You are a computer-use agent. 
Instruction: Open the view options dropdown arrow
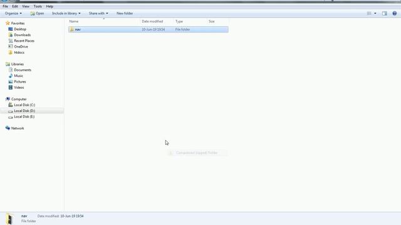click(375, 13)
